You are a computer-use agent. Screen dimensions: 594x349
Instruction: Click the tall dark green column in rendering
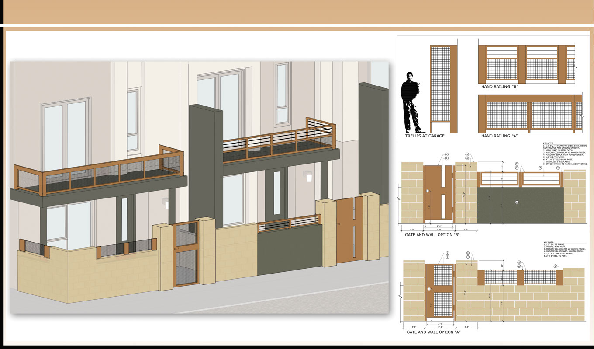click(205, 166)
